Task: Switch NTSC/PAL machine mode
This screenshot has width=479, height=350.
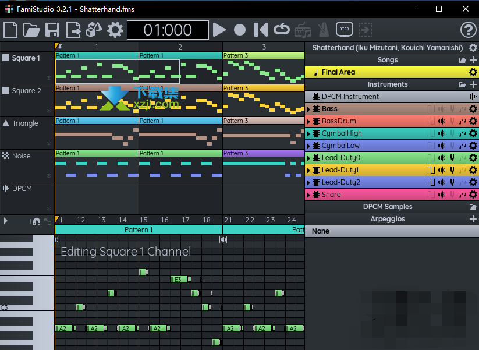Action: (x=345, y=29)
